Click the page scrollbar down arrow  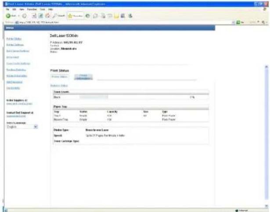click(266, 206)
